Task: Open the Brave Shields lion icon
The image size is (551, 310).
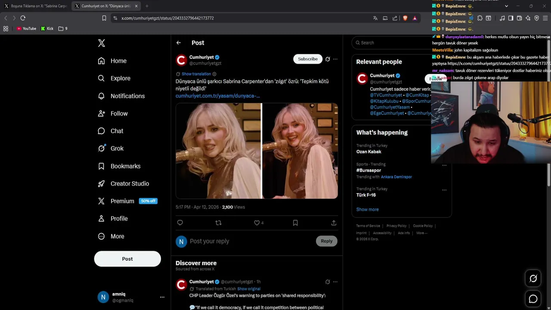Action: [x=405, y=18]
